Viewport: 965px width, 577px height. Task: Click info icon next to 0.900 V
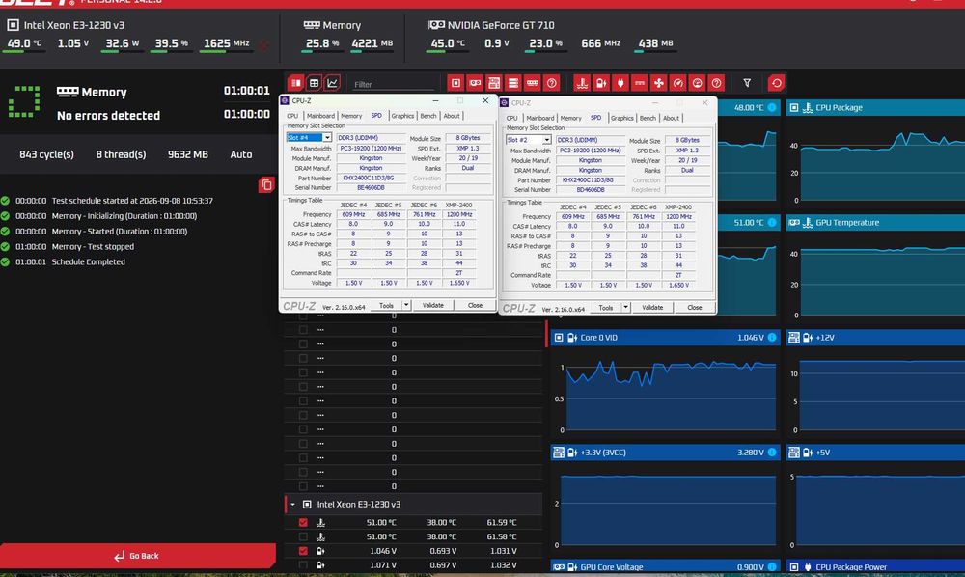tap(772, 567)
